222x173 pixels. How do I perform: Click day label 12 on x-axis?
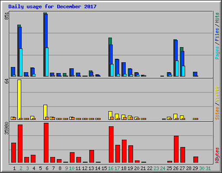click(85, 168)
